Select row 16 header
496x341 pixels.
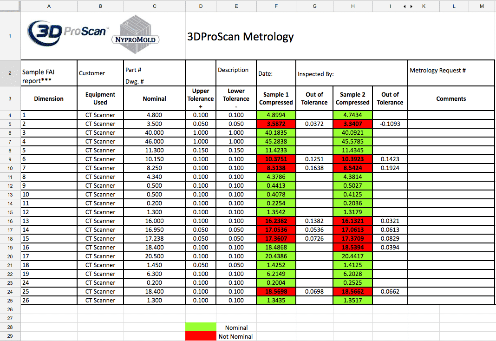pos(10,221)
